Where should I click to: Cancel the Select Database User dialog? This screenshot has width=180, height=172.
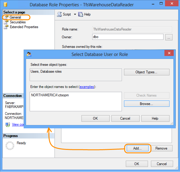click(x=125, y=118)
